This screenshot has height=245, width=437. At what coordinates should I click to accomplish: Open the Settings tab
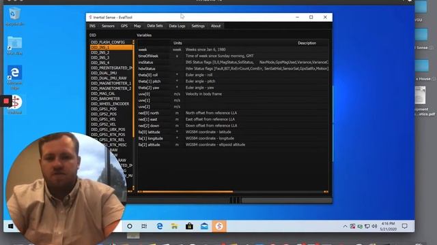pos(198,26)
